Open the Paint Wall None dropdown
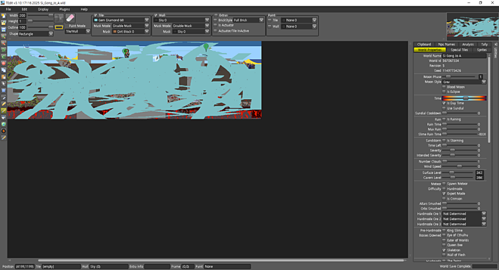 tap(299, 26)
